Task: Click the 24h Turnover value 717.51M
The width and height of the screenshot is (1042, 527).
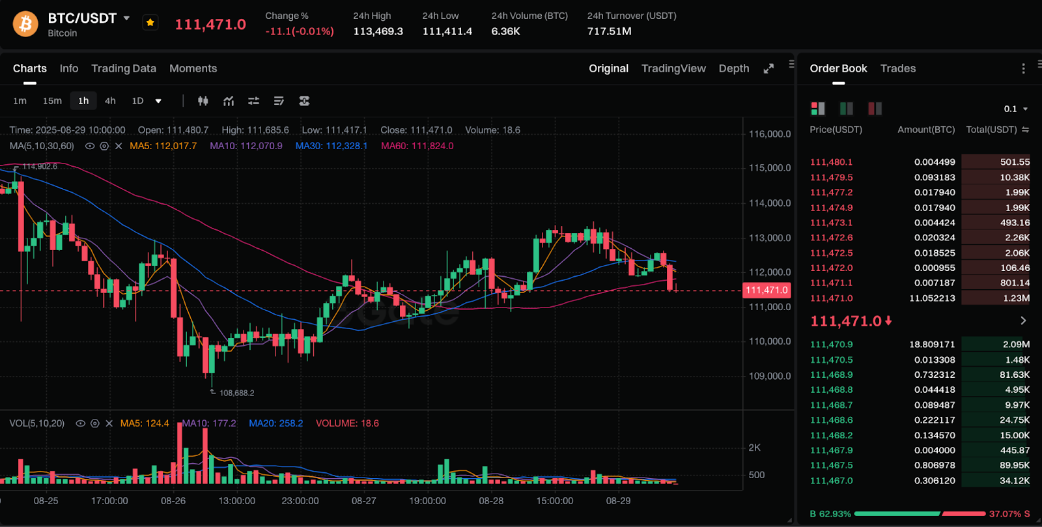Action: tap(609, 31)
